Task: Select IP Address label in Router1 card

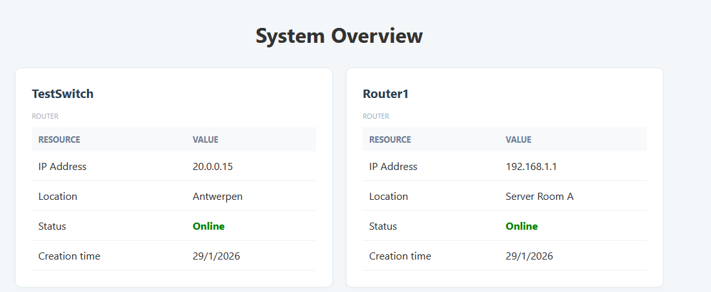Action: click(393, 166)
